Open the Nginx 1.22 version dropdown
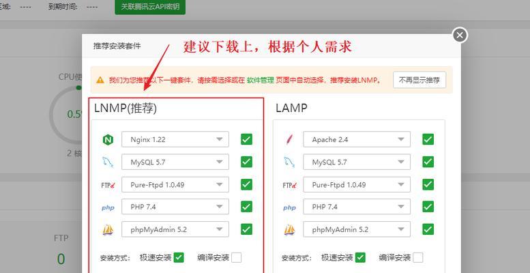The image size is (530, 273). (x=175, y=139)
